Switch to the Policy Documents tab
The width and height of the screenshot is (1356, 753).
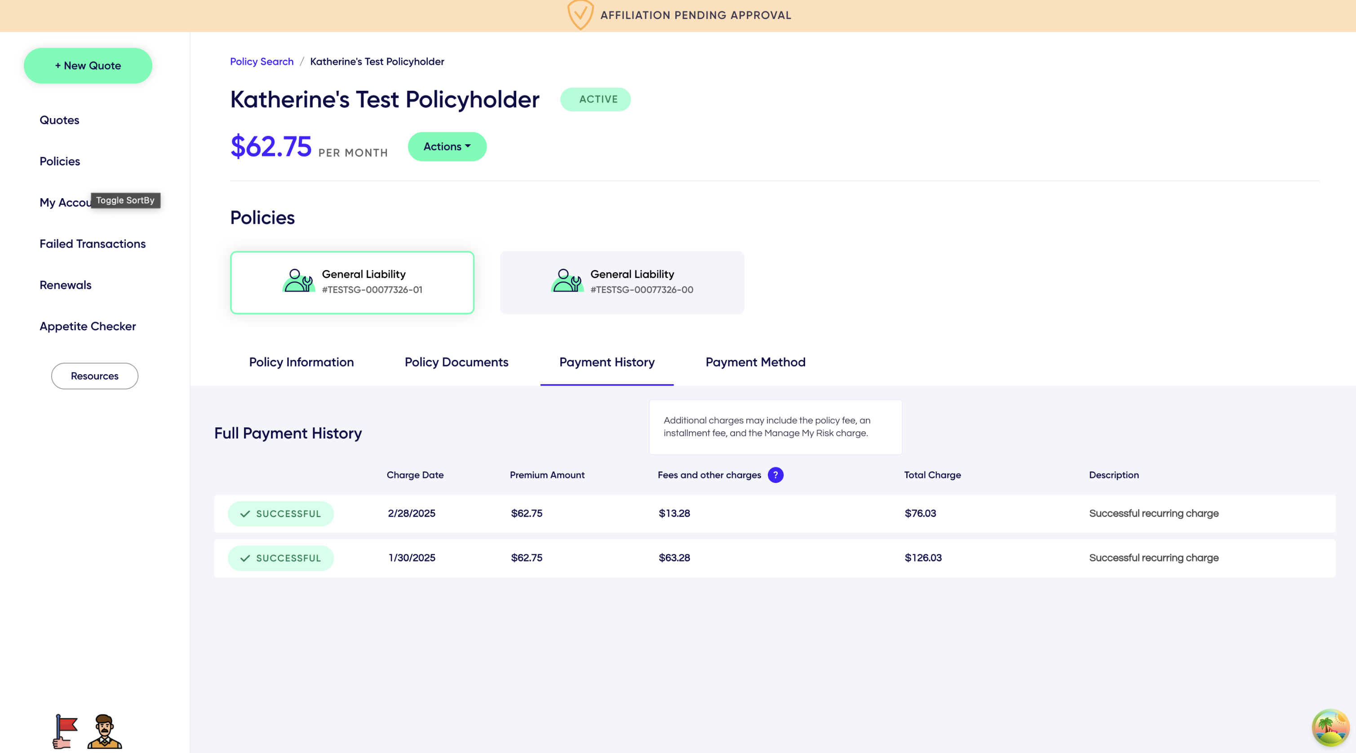coord(456,362)
